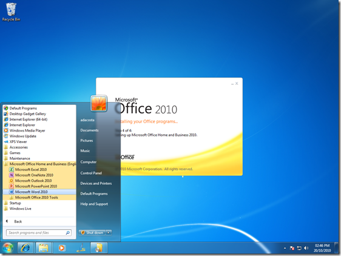Click the Default Programs icon in All Programs list

(6, 108)
